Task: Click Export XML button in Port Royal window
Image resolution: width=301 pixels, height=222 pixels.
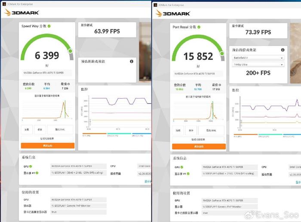Action: coord(211,130)
